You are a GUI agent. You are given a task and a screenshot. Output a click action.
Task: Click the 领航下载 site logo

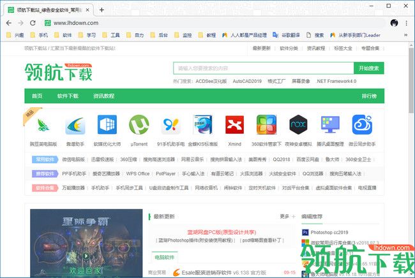pos(59,72)
